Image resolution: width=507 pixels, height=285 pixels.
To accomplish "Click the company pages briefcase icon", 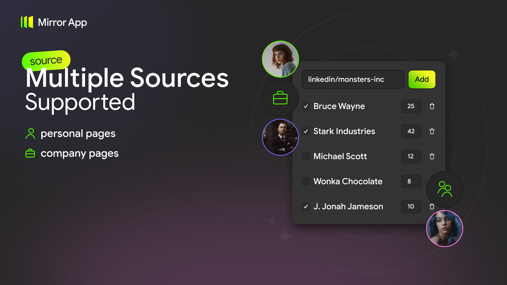I will [30, 153].
